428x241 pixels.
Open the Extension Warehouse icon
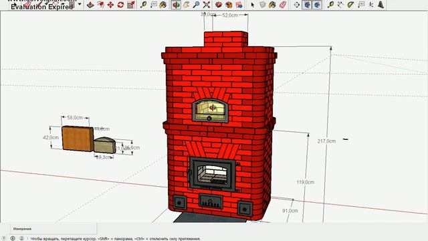pyautogui.click(x=229, y=5)
